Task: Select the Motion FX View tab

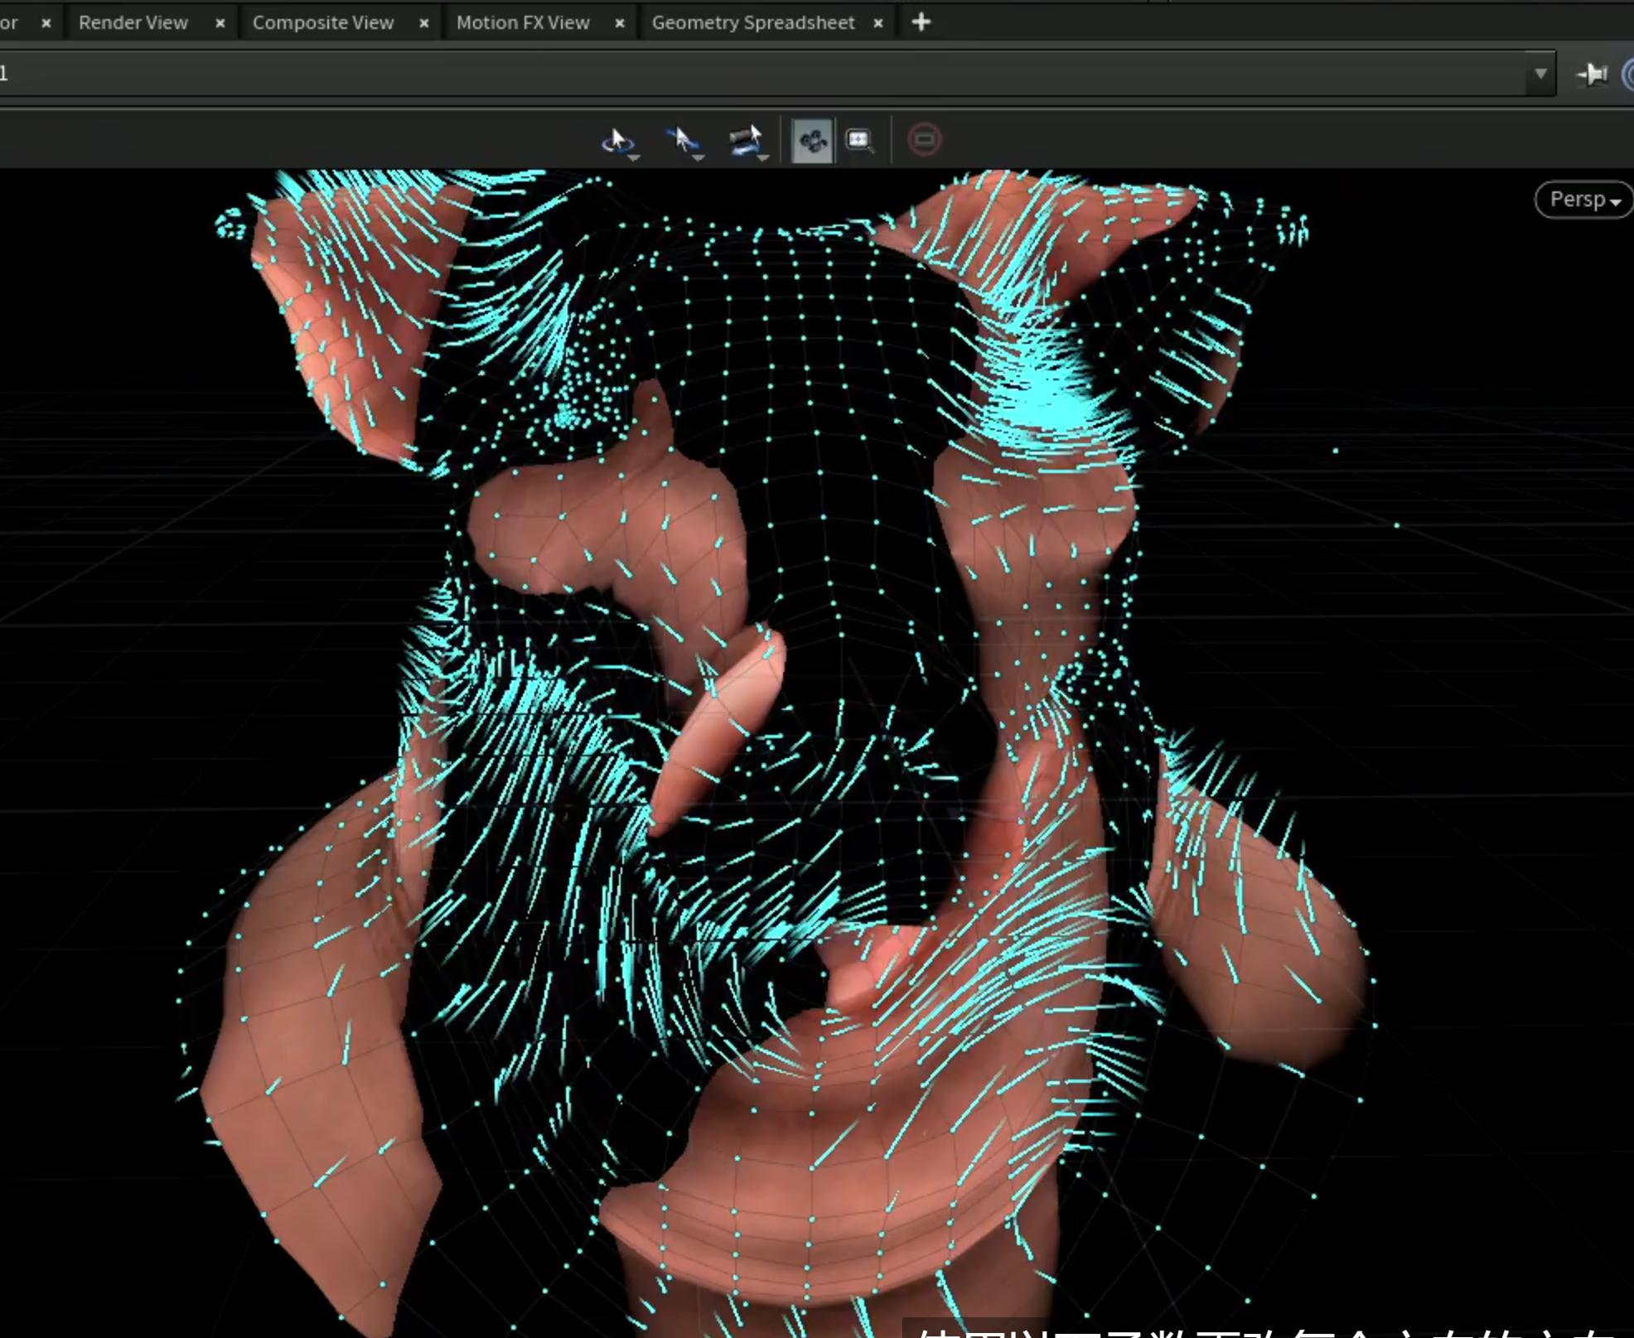Action: (523, 22)
